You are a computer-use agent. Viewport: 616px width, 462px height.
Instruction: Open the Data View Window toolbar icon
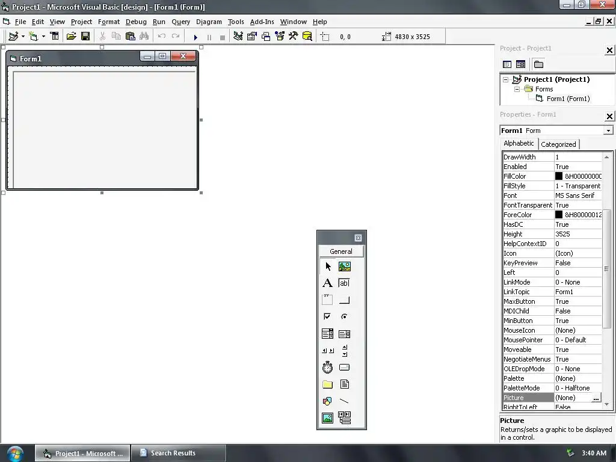307,37
